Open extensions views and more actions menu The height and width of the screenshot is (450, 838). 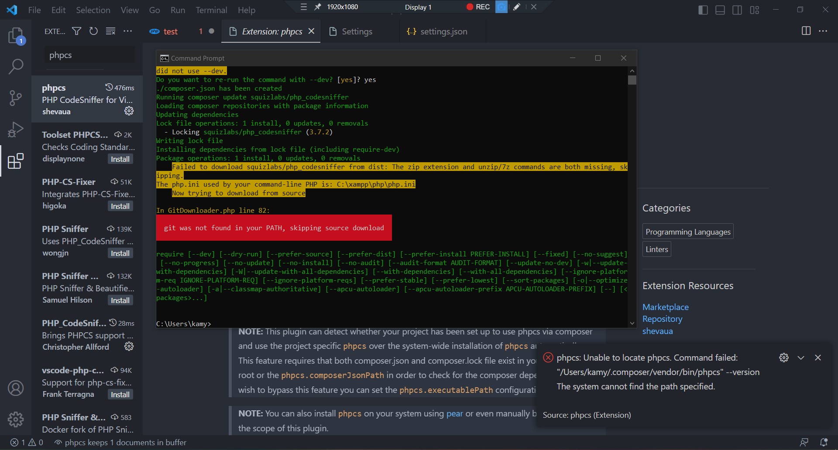127,31
